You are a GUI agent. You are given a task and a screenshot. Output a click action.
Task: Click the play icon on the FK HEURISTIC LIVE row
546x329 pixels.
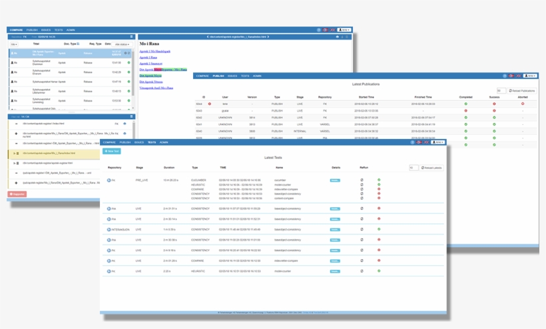109,271
